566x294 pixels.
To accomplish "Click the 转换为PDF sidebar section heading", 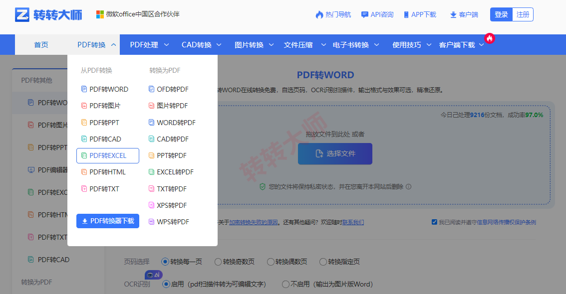I will click(x=36, y=282).
